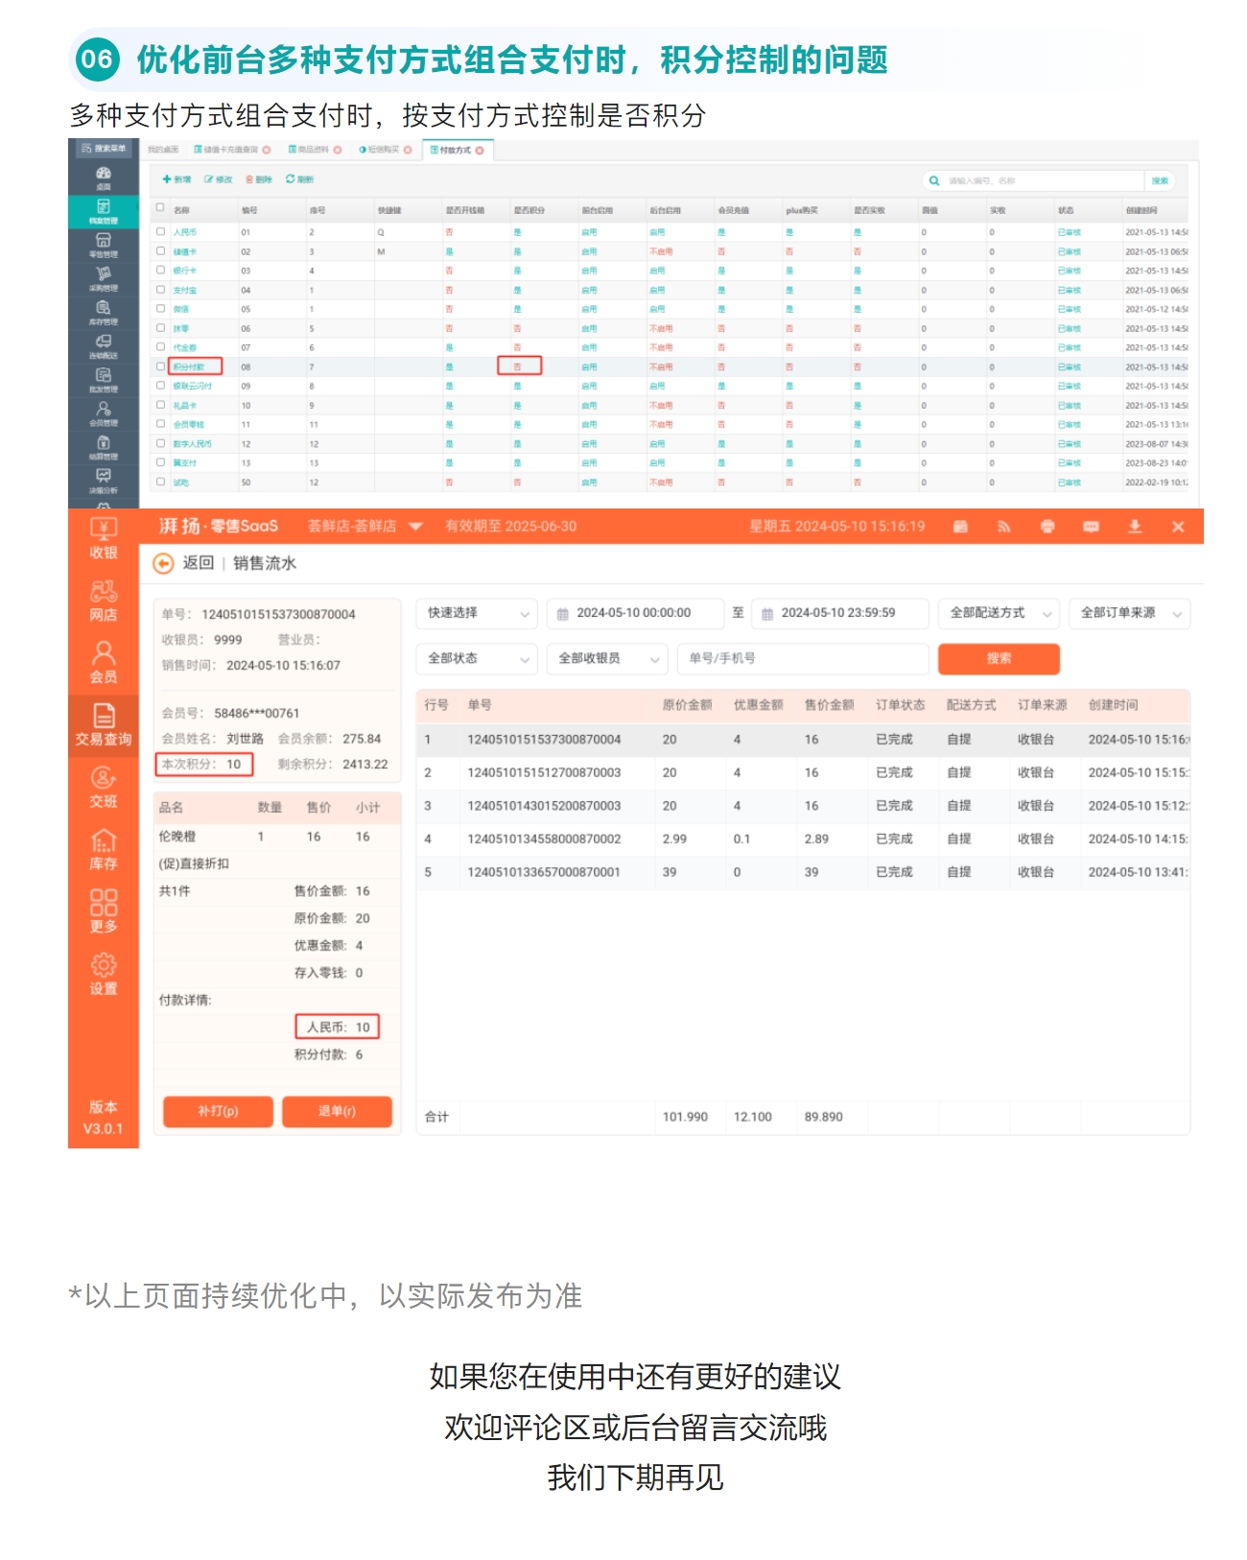Open start date picker 2024-05-10 00:00:00
1247x1560 pixels.
pos(635,613)
